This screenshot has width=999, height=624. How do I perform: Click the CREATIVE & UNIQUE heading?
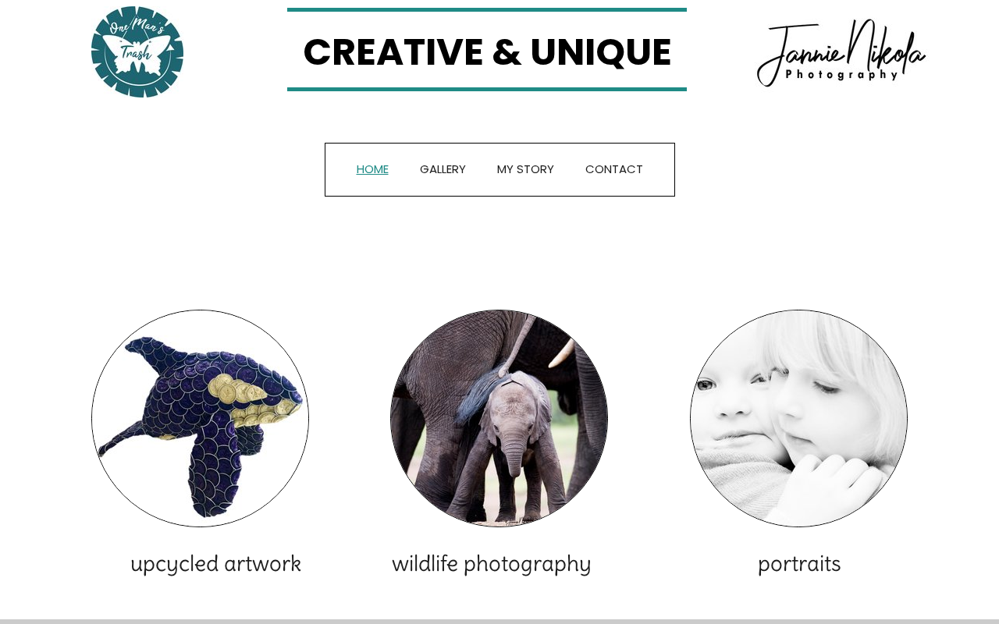487,52
